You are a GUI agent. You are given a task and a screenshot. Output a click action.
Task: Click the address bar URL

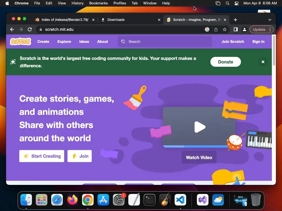59,29
